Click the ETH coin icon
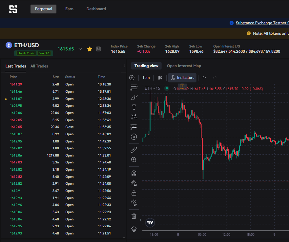289x242 pixels. (9, 45)
